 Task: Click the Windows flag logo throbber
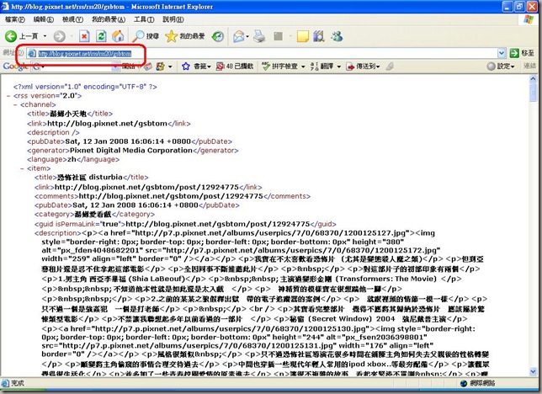529,19
